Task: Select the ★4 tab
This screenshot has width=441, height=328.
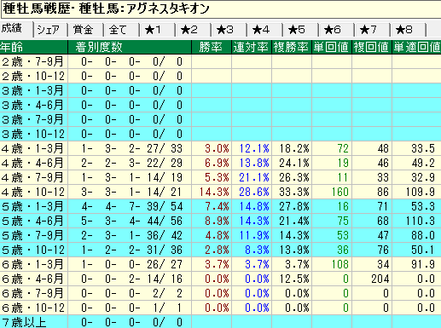Action: (264, 30)
